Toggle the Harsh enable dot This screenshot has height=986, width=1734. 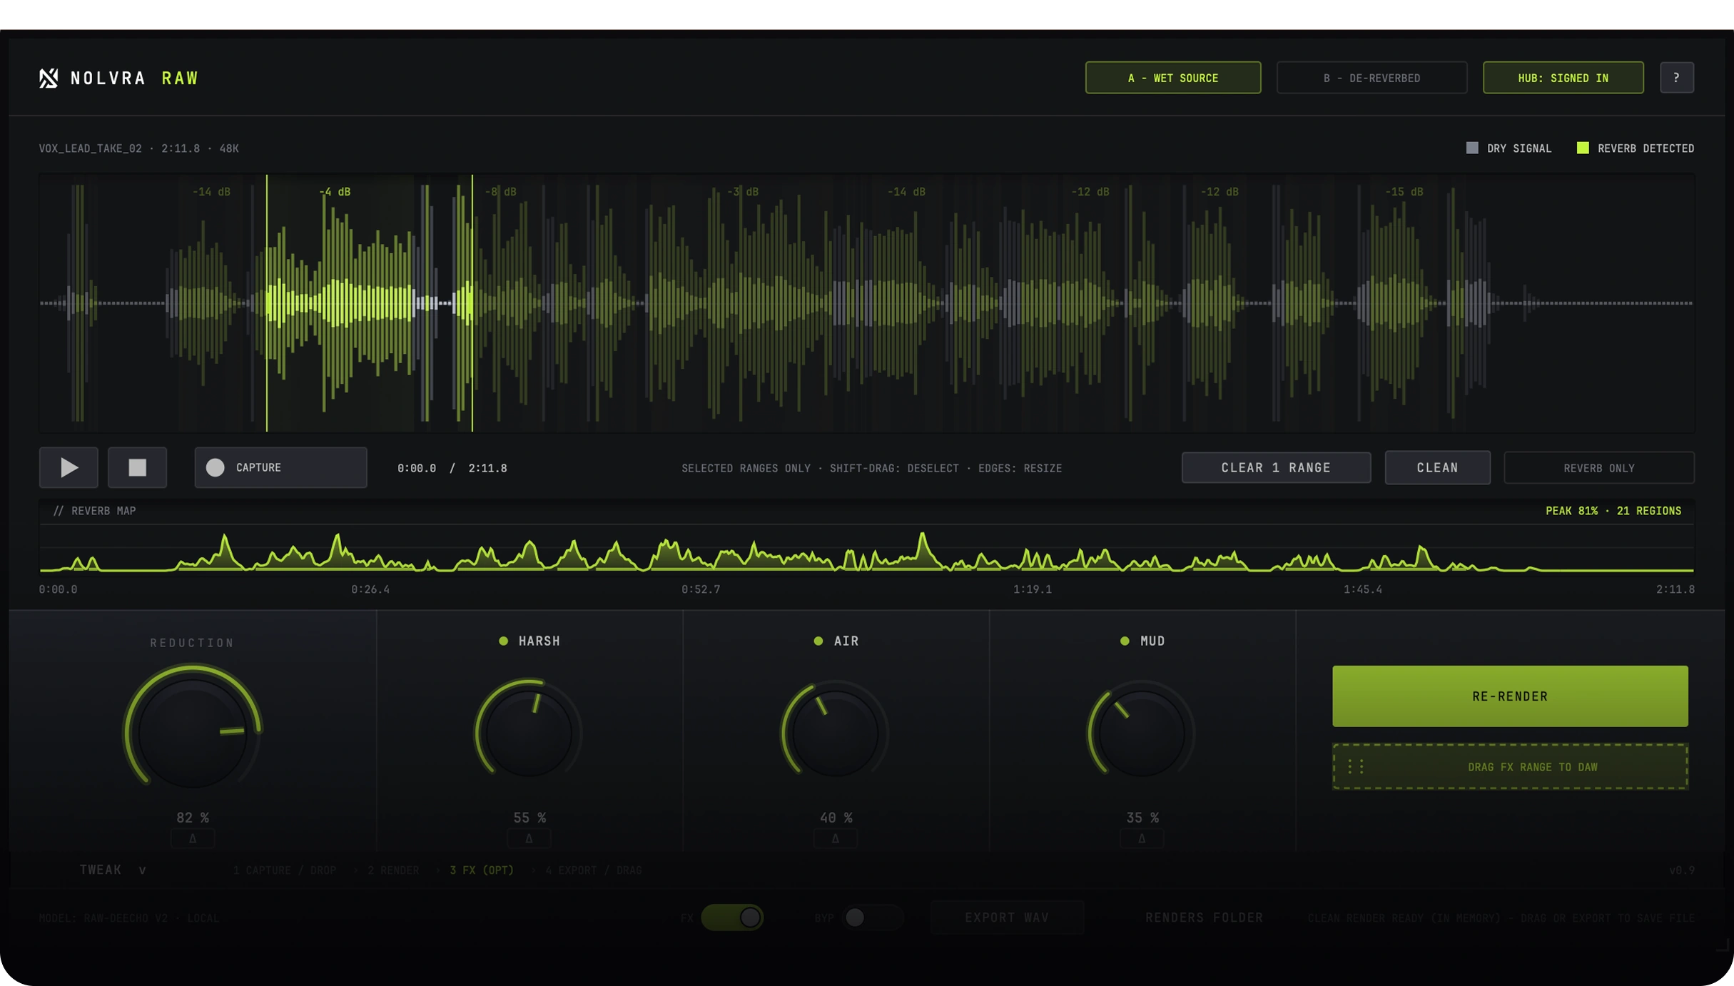503,641
